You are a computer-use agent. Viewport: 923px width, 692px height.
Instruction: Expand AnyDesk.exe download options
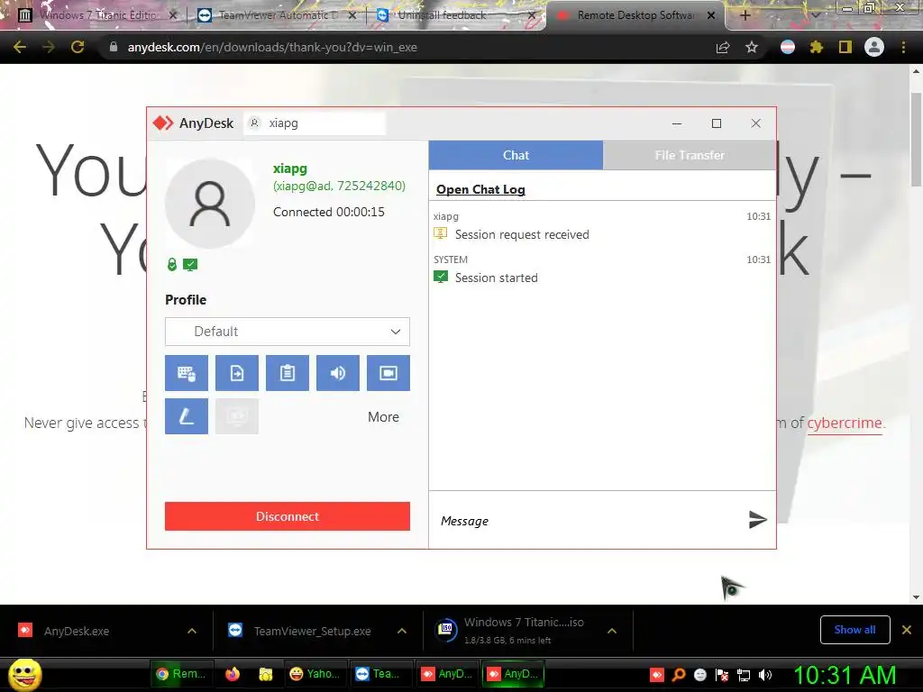tap(192, 631)
